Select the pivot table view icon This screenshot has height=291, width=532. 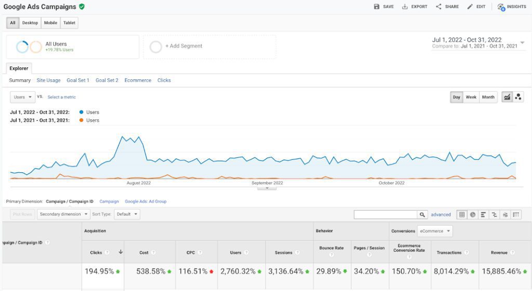(x=516, y=214)
